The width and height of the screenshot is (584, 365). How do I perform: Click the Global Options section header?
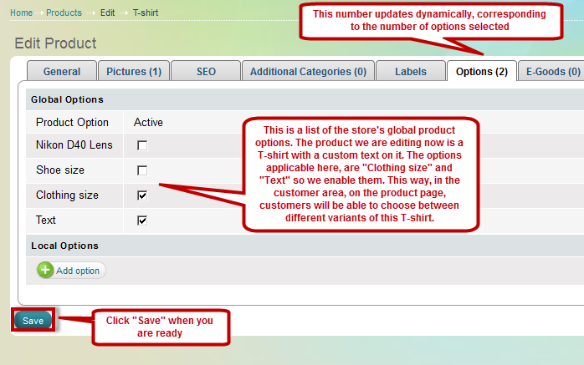click(x=67, y=99)
